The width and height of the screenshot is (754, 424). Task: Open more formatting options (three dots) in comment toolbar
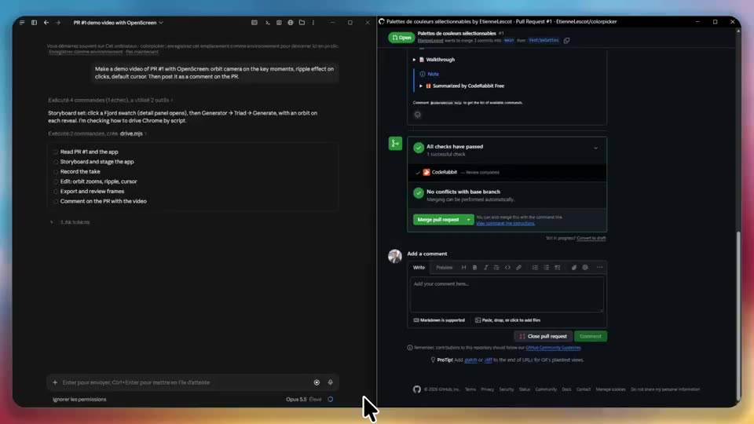click(599, 267)
